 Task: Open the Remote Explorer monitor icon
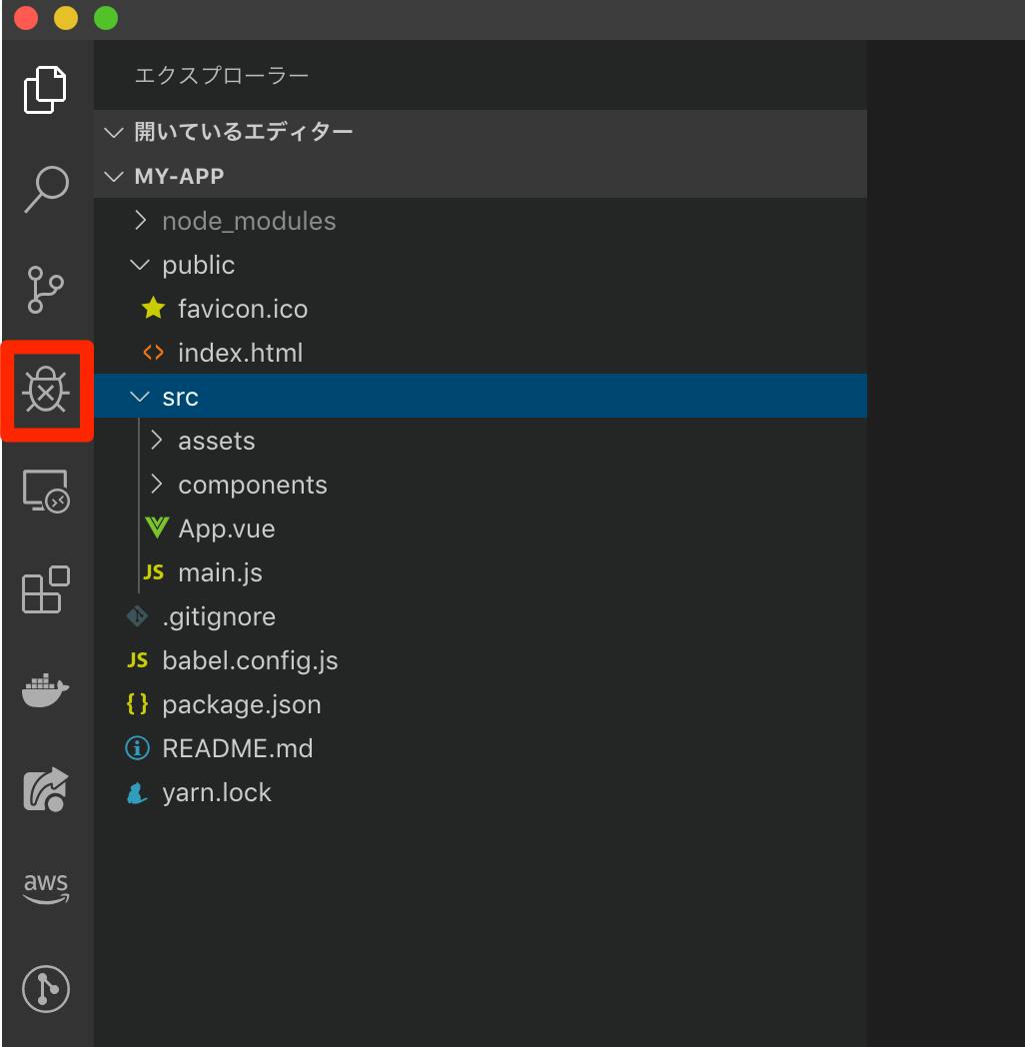(x=46, y=492)
